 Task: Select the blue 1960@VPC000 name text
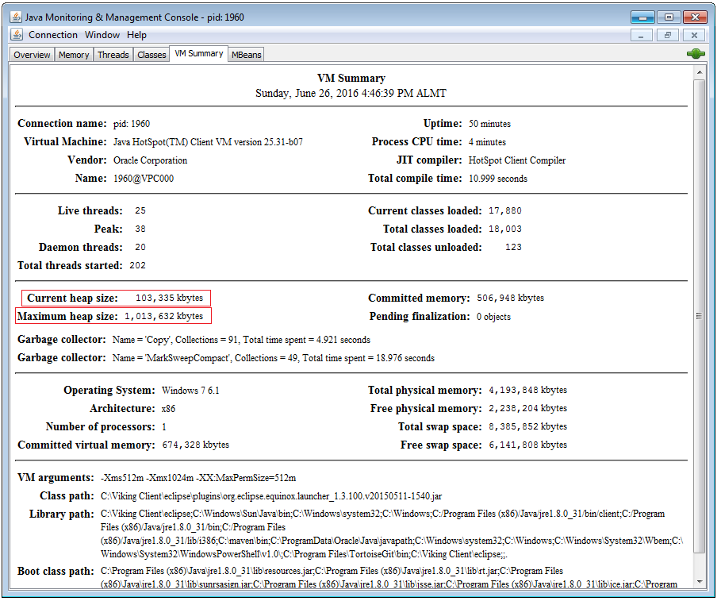[x=145, y=179]
